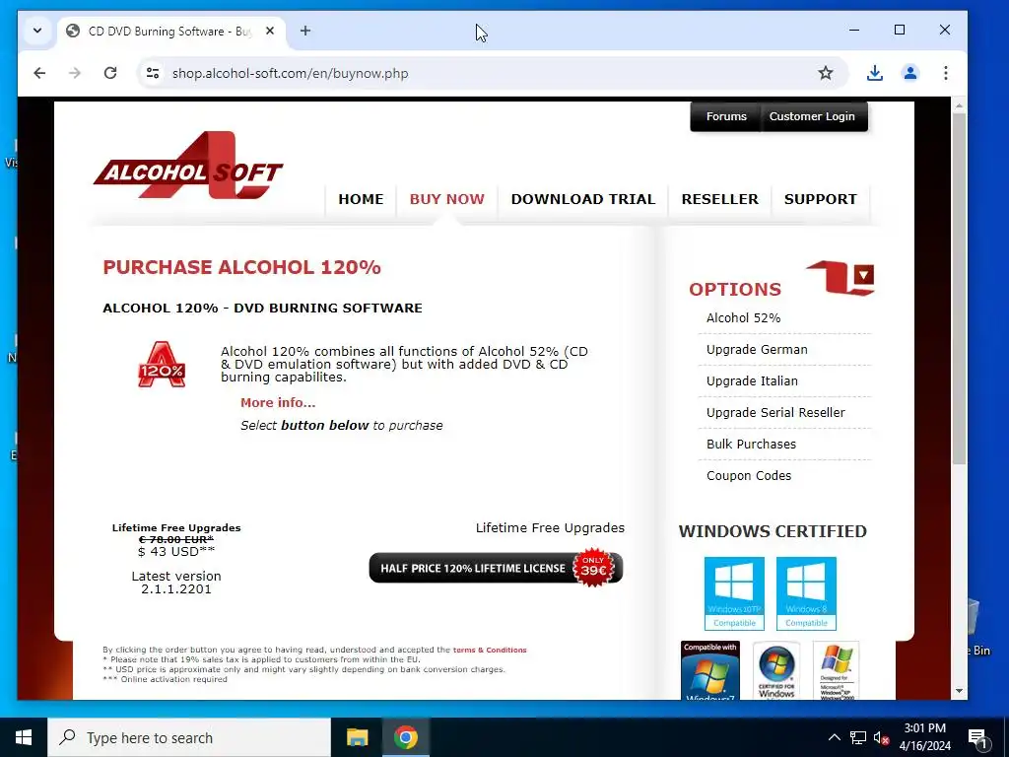Image resolution: width=1009 pixels, height=757 pixels.
Task: Click Windows search box in taskbar
Action: click(189, 737)
